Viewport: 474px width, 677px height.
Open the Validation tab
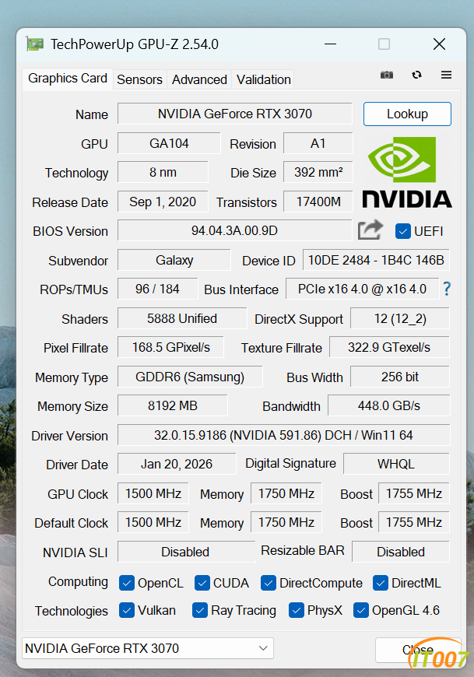click(264, 79)
